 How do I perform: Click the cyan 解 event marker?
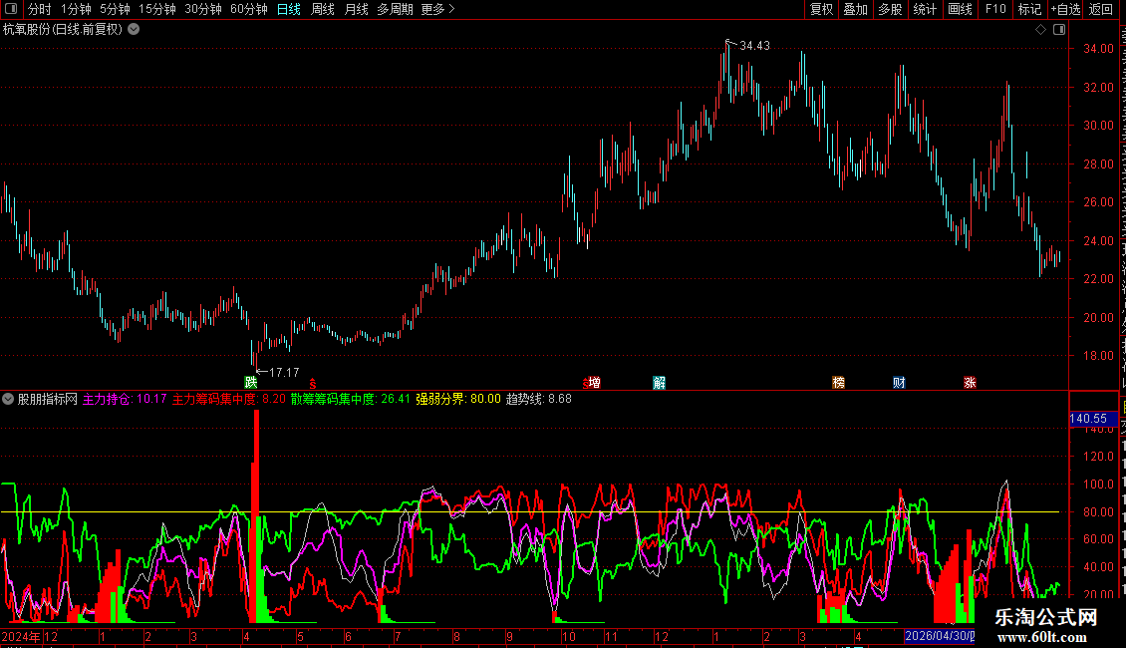[x=660, y=382]
